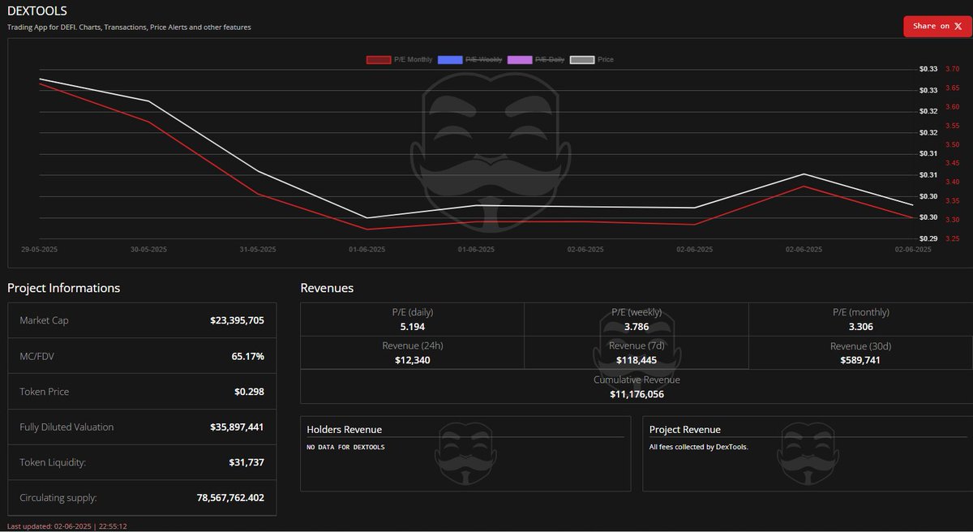Click the DEXTOOLS page title
This screenshot has height=532, width=973.
pos(37,11)
